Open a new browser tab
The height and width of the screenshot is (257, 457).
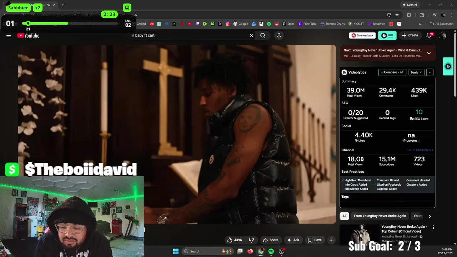[x=63, y=5]
